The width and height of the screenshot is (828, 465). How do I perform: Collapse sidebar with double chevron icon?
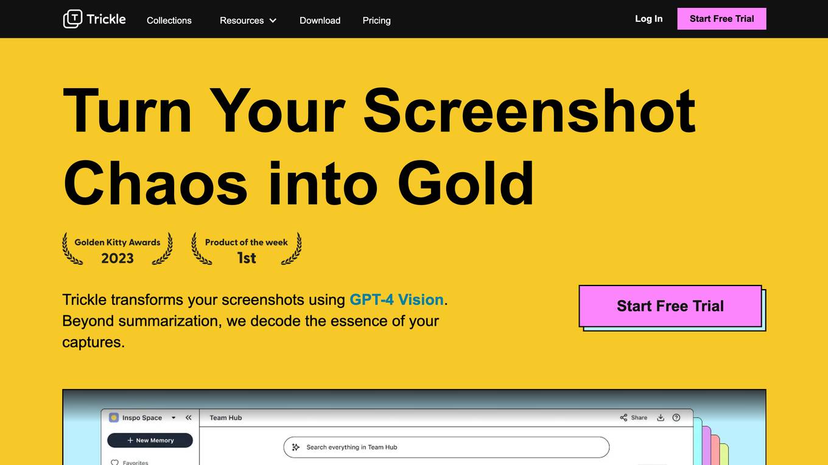(189, 418)
